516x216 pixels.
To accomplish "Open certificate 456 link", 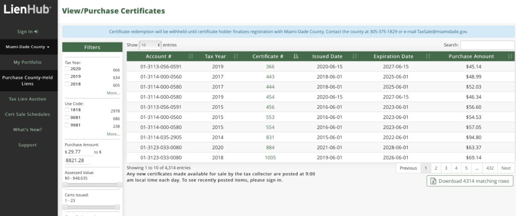I will click(x=270, y=107).
